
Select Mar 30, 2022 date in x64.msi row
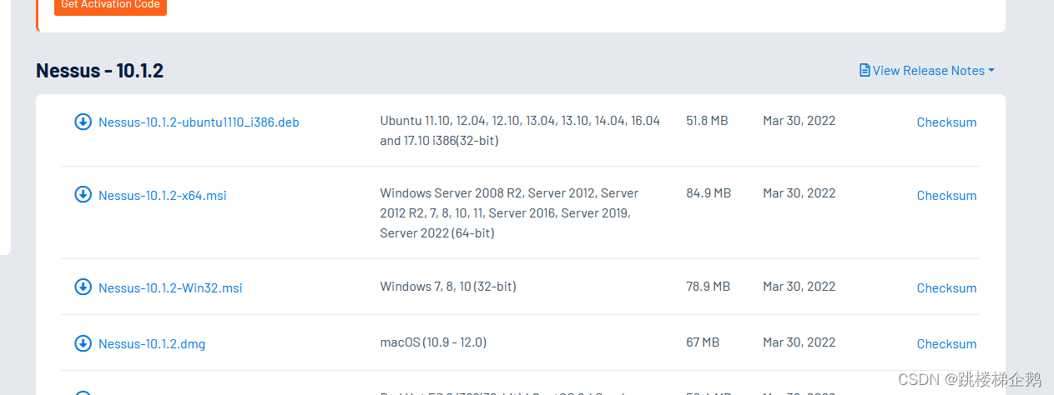799,193
